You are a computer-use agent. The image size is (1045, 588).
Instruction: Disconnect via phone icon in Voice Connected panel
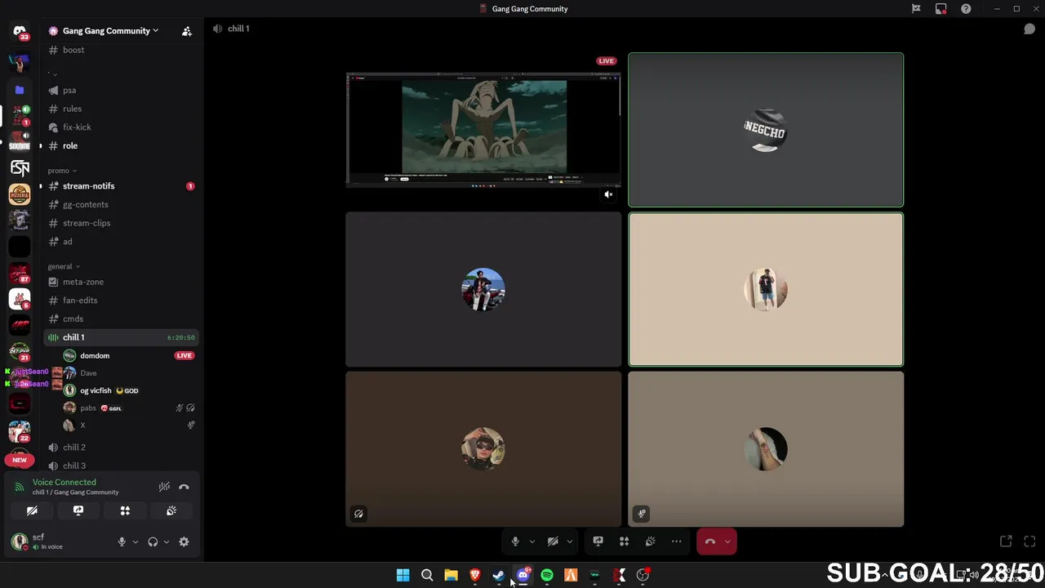(184, 487)
